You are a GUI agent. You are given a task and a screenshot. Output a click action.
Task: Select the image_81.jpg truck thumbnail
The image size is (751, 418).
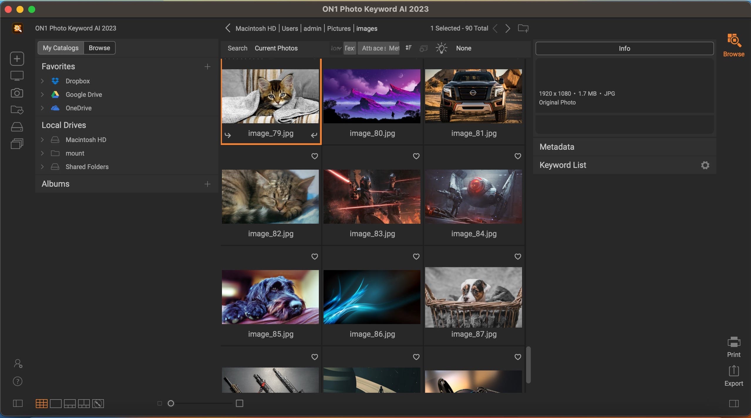click(x=474, y=96)
